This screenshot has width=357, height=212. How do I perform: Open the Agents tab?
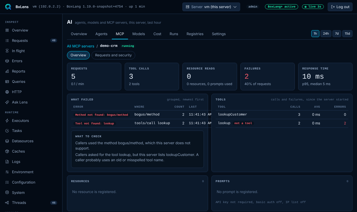tap(101, 34)
